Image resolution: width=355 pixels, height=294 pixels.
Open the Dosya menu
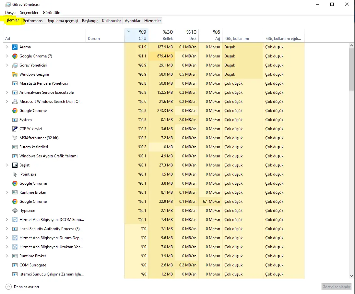tap(10, 13)
